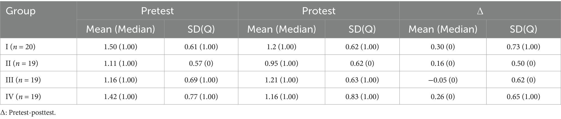Select the Protest header cell
This screenshot has width=561, height=119.
(x=319, y=11)
